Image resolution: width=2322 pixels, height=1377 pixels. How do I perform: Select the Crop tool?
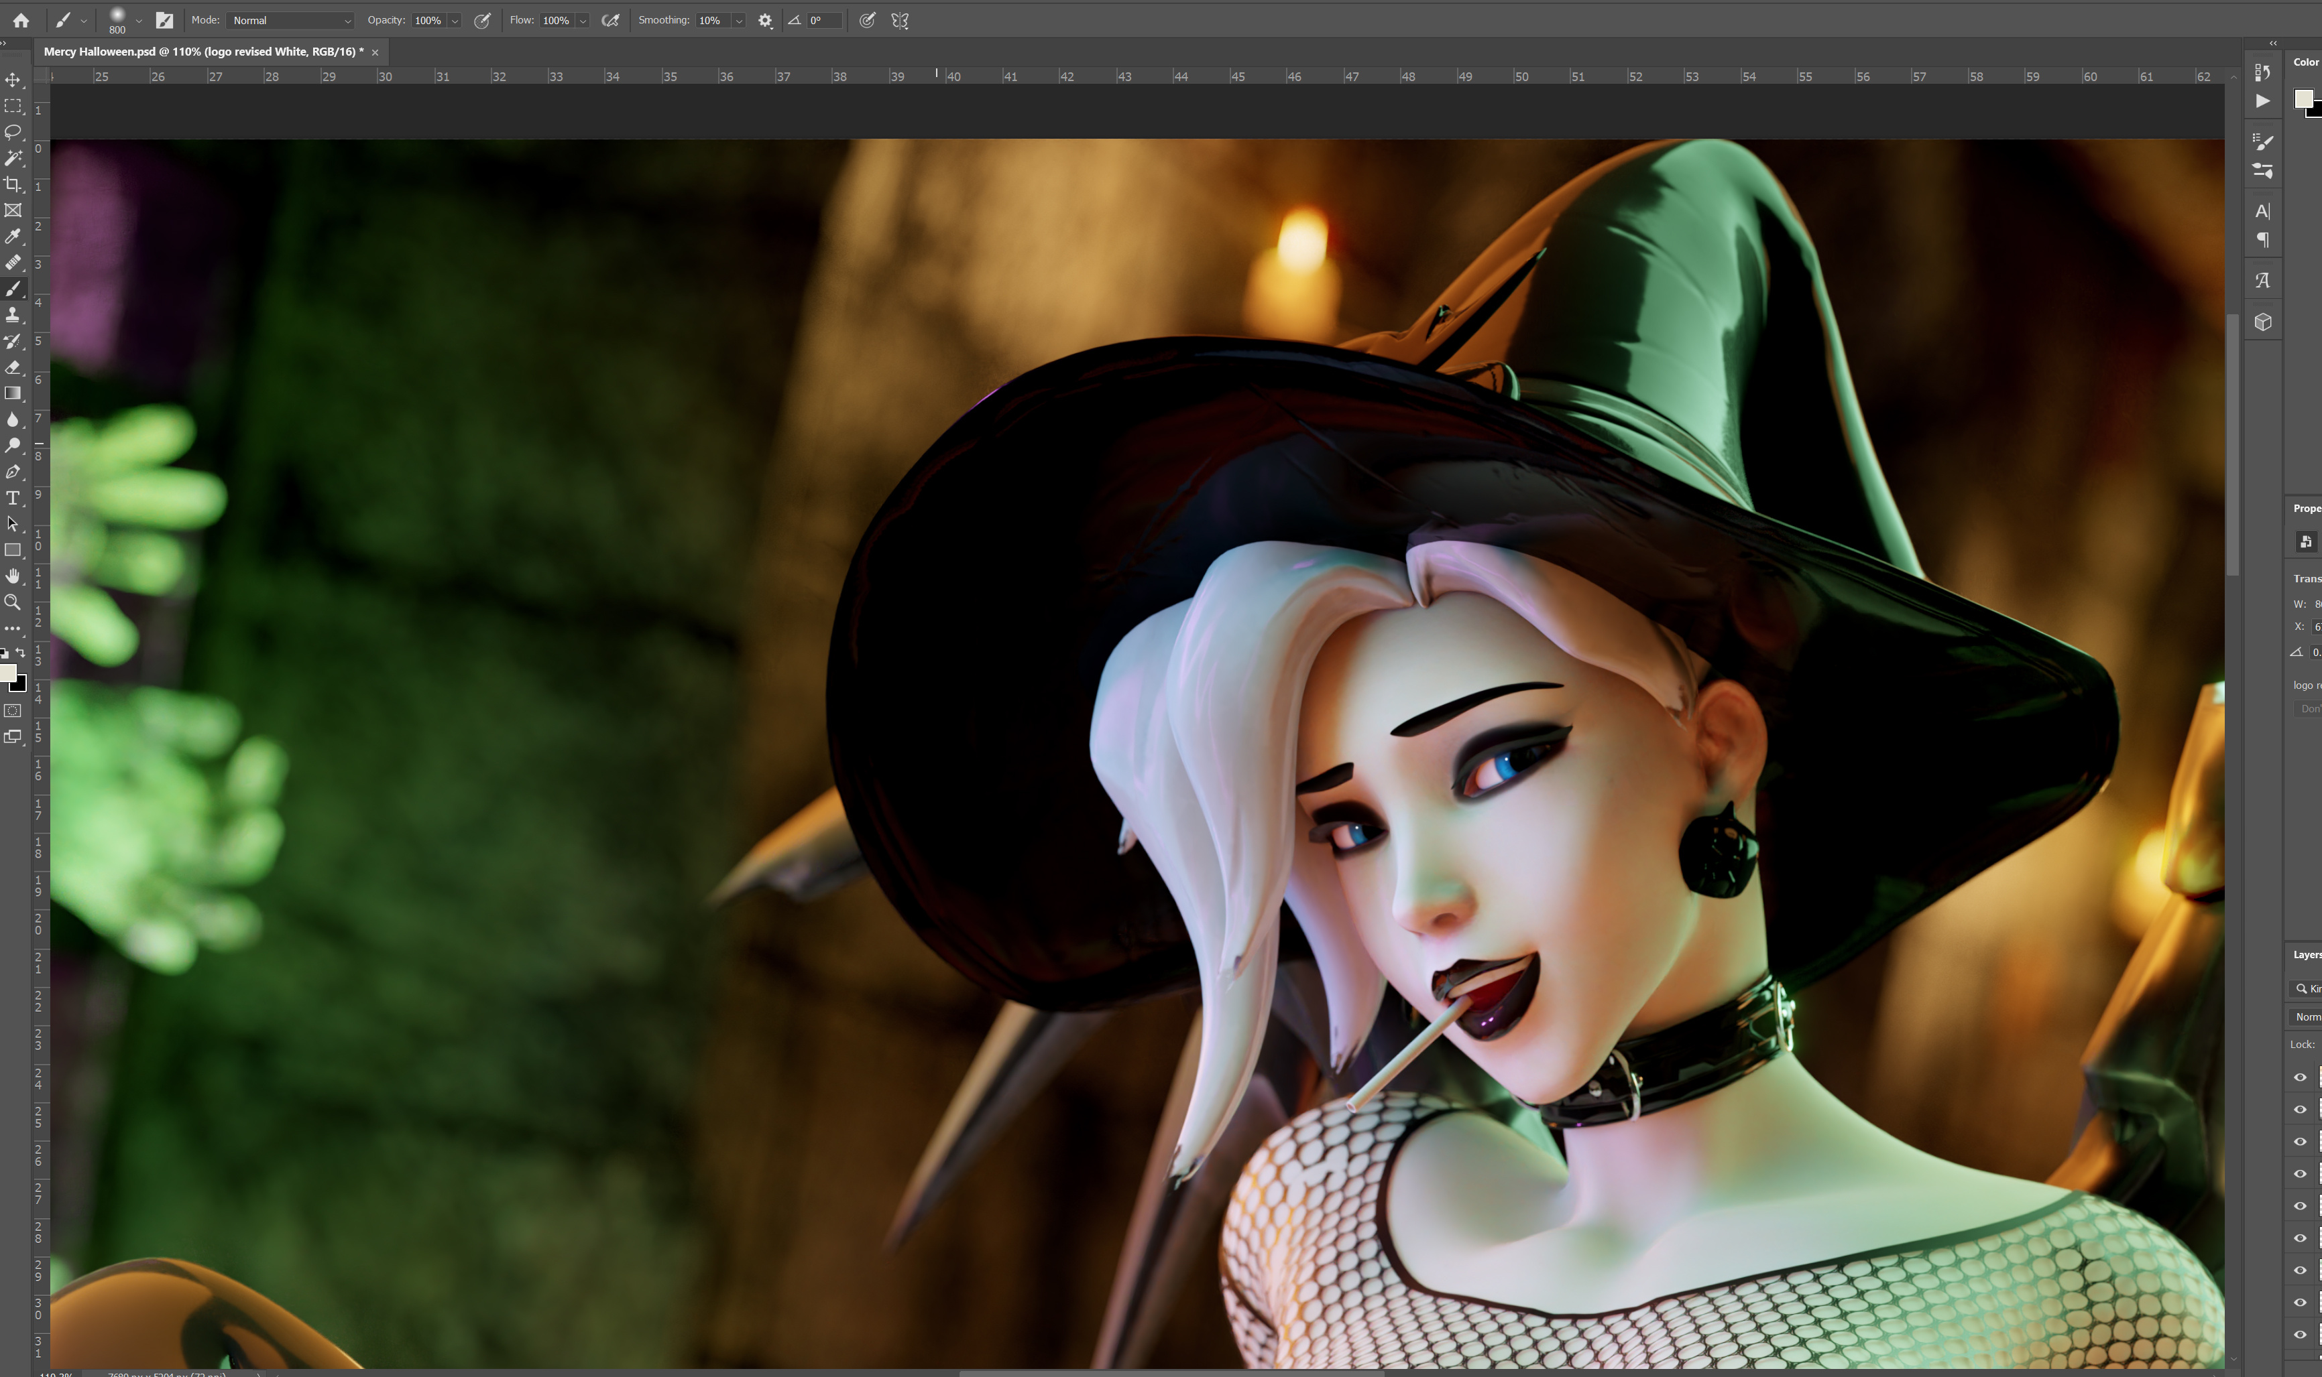click(x=13, y=184)
